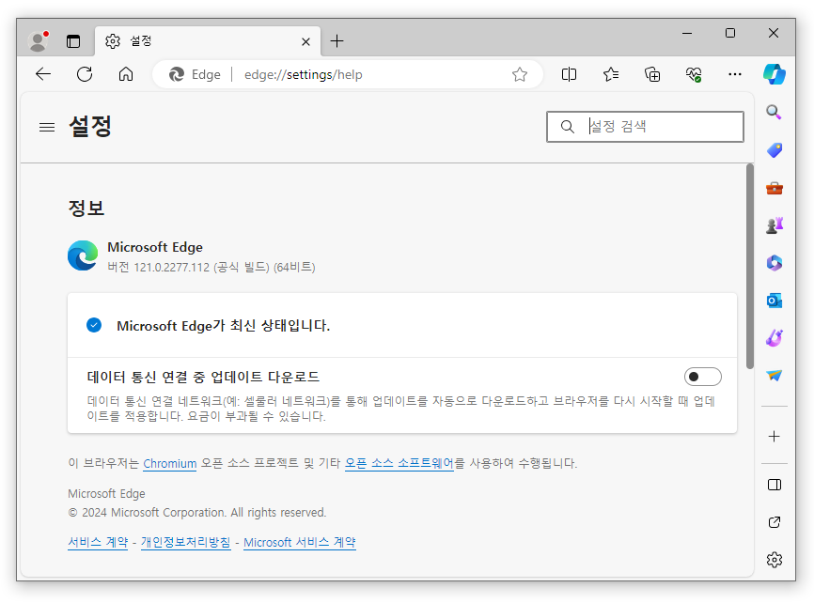The width and height of the screenshot is (814, 603).
Task: Open Copilot from the toolbar
Action: 774,74
